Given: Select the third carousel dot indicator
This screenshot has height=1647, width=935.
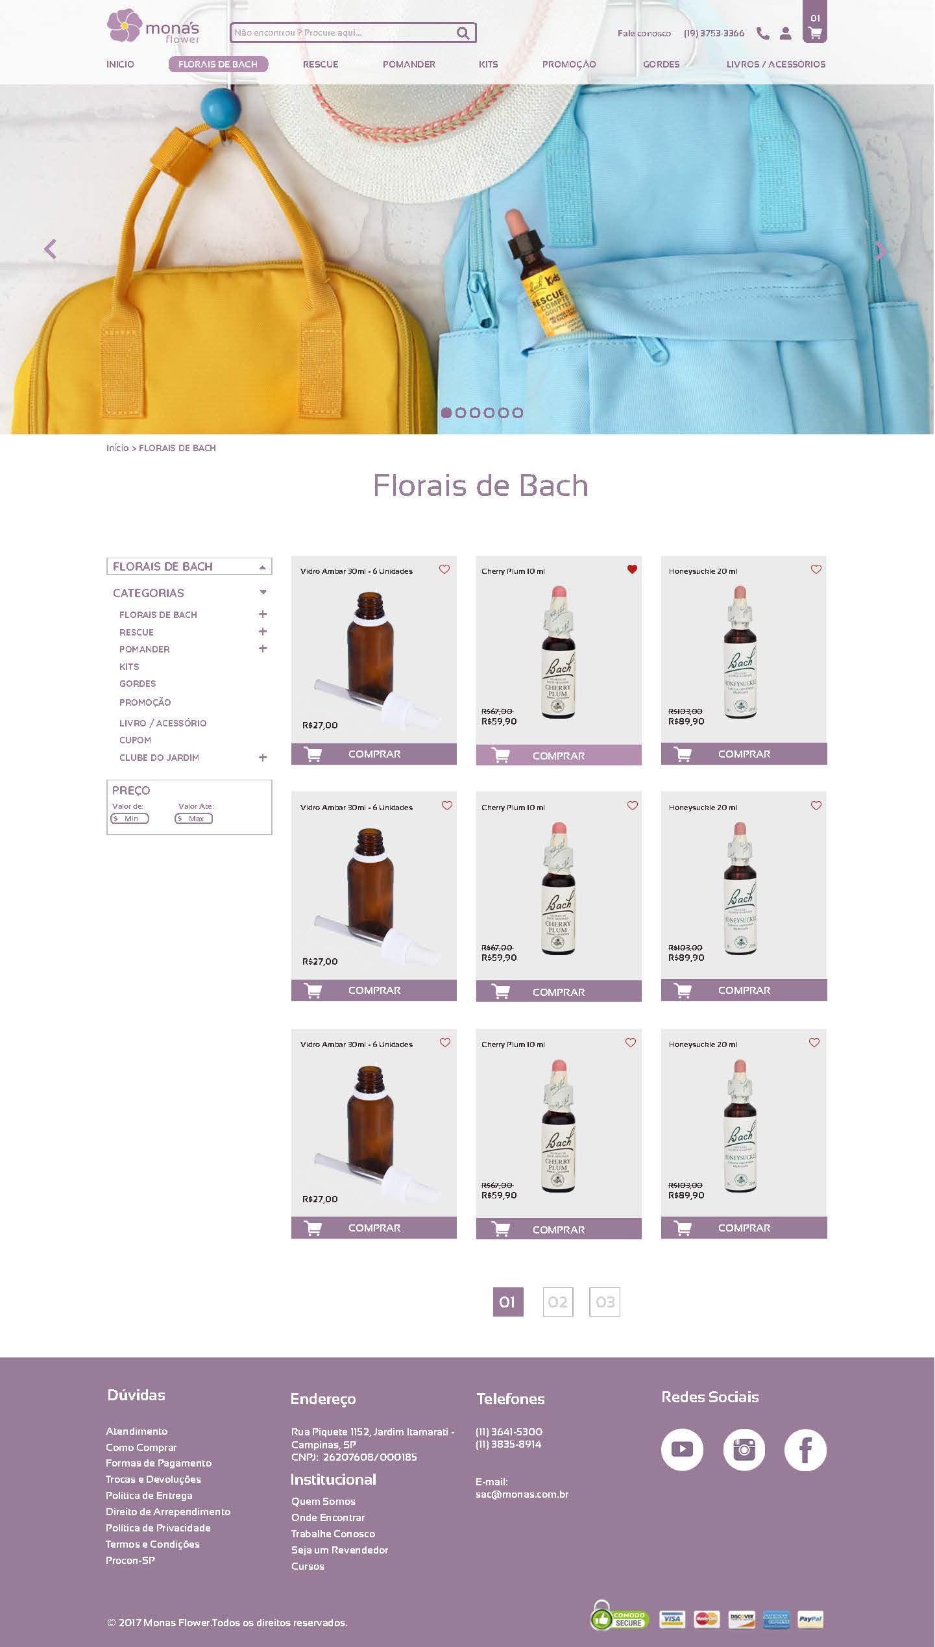Looking at the screenshot, I should pos(475,413).
